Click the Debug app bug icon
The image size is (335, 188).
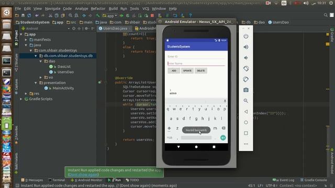[128, 16]
